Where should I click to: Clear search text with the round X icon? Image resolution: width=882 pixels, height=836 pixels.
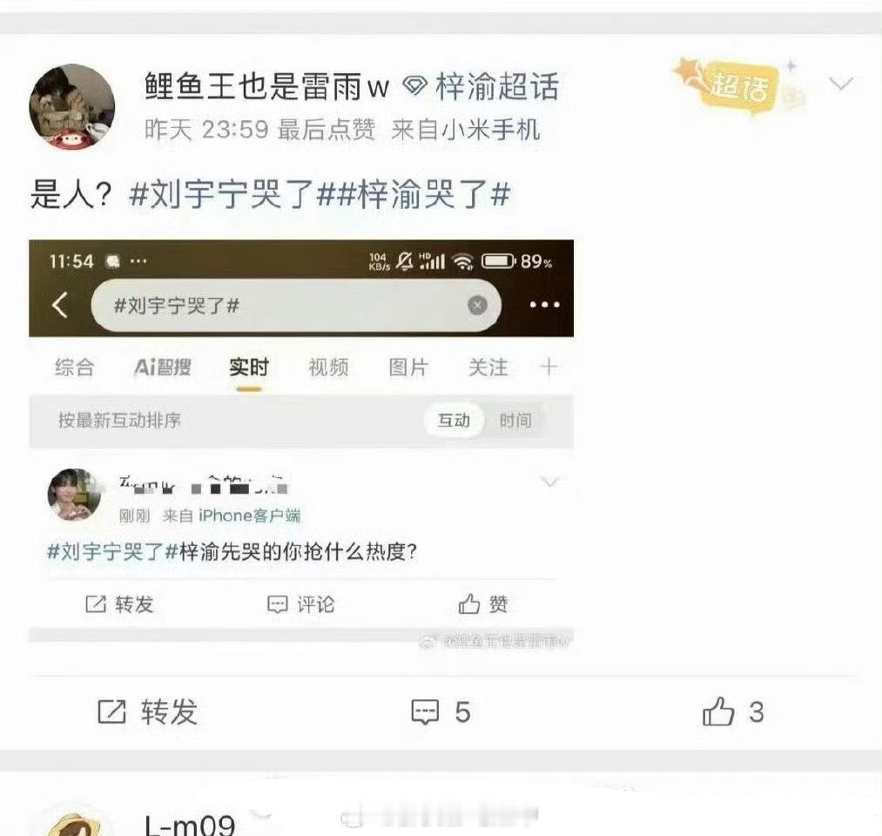477,306
